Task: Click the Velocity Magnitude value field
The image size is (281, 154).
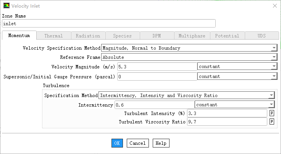Action: [x=157, y=66]
